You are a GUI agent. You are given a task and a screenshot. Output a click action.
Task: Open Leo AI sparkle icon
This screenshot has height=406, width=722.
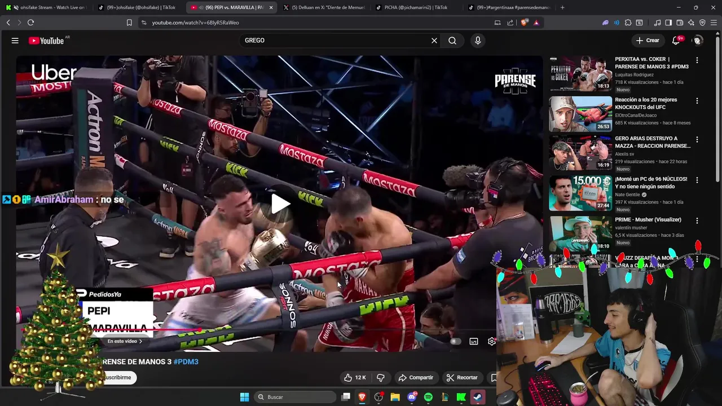[691, 23]
